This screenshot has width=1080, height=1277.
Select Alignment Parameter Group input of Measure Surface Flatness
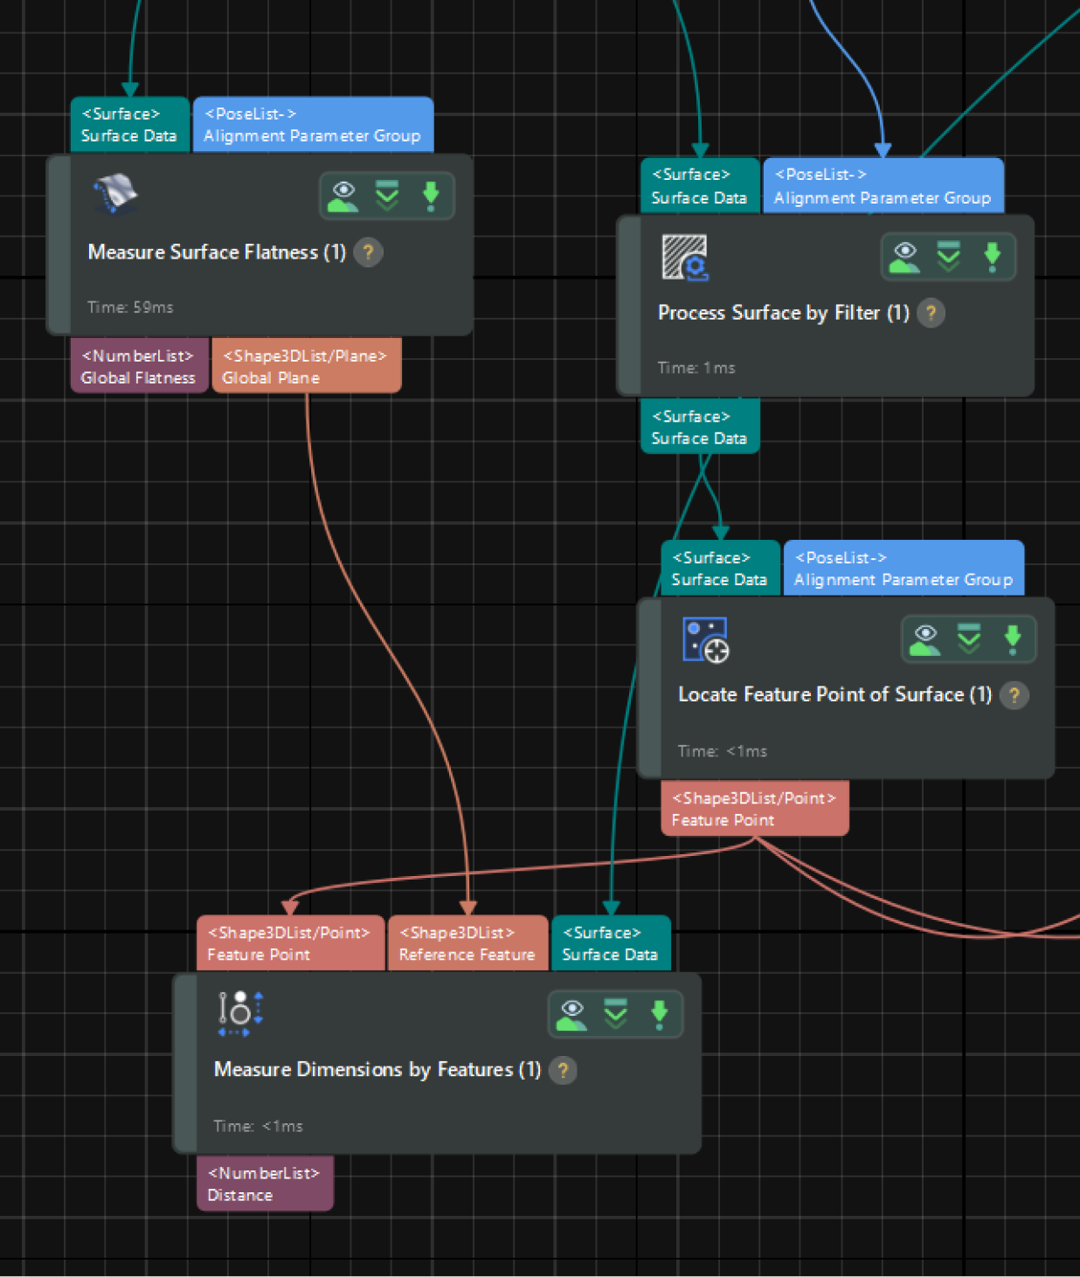(x=313, y=125)
